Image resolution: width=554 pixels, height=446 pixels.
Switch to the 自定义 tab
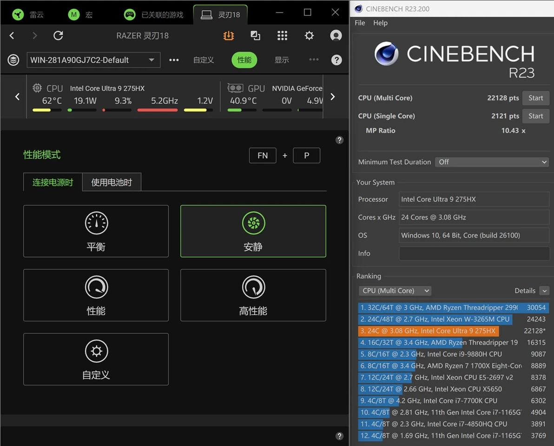pyautogui.click(x=204, y=60)
